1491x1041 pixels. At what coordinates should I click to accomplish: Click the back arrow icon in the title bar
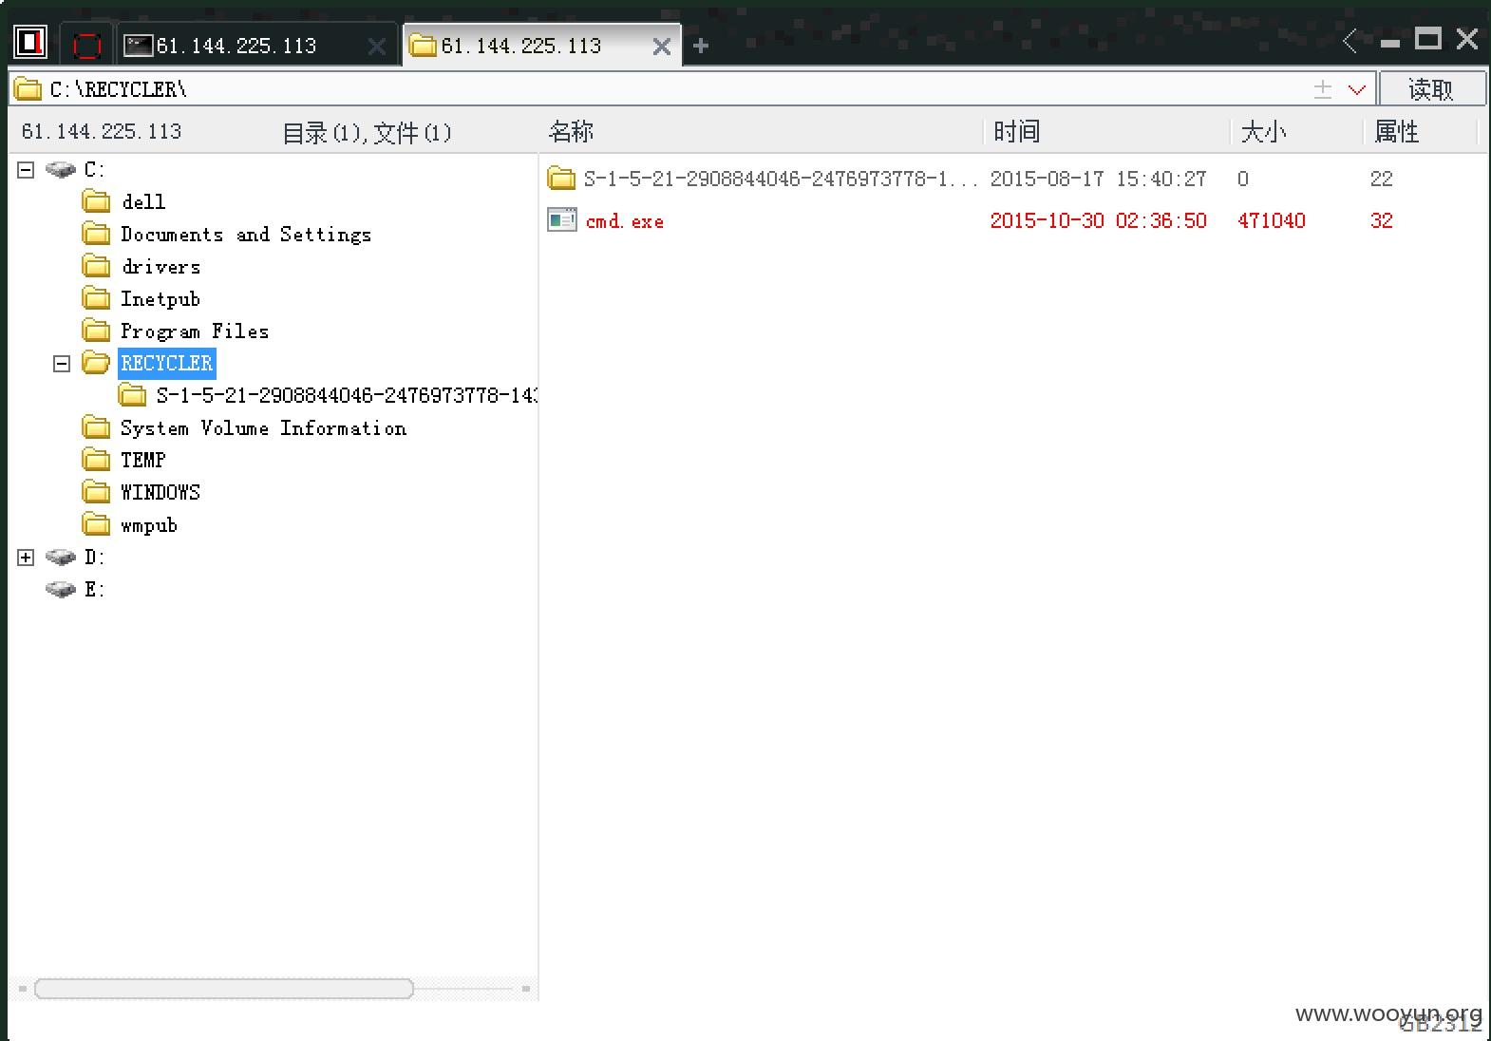[x=1350, y=40]
